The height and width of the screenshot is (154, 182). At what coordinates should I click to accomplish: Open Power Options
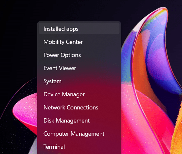click(x=79, y=55)
